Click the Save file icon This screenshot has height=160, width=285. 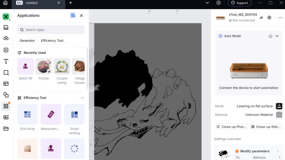[6, 27]
